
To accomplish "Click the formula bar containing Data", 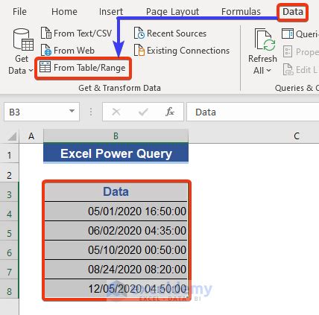I will tap(253, 112).
